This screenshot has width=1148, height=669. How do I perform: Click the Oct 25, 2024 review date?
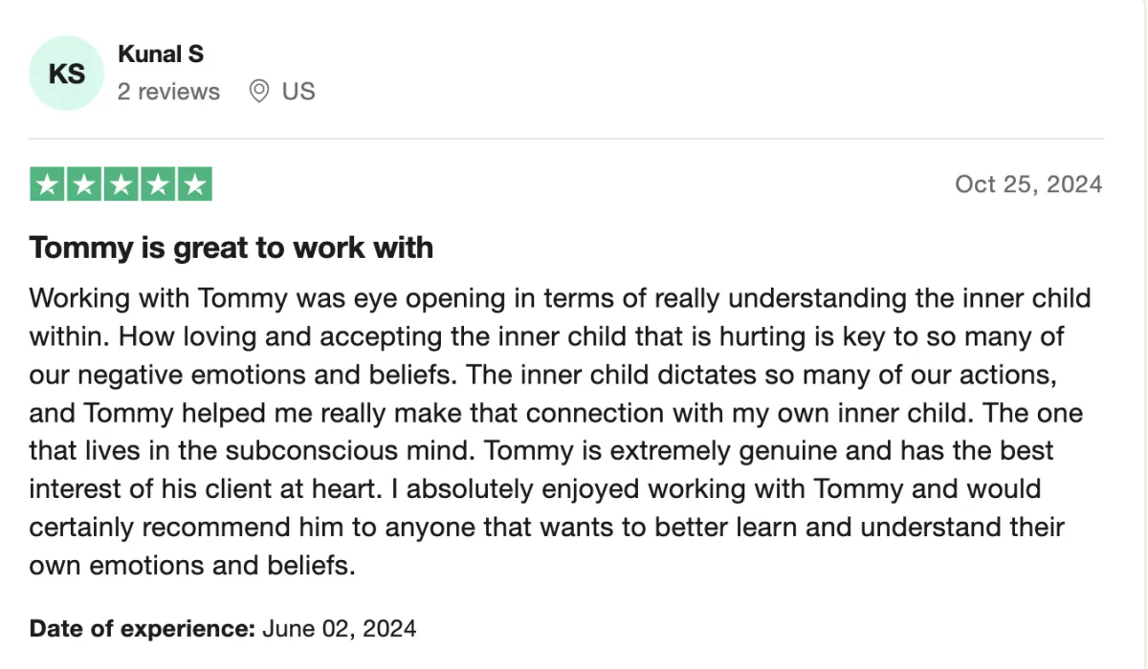pyautogui.click(x=1028, y=183)
